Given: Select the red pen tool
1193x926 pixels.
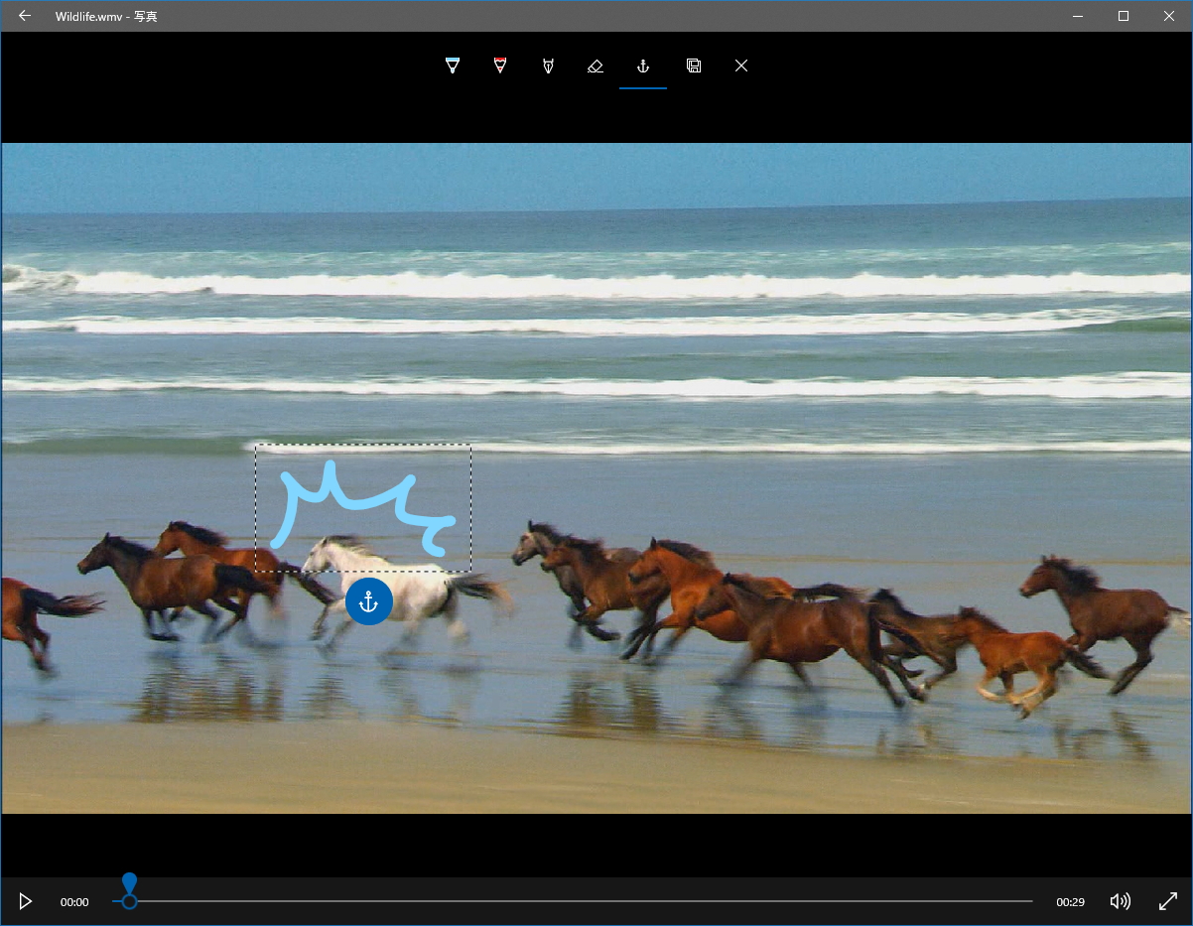Looking at the screenshot, I should click(x=500, y=66).
